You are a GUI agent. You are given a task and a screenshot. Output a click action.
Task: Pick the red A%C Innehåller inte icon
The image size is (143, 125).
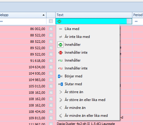click(60, 68)
